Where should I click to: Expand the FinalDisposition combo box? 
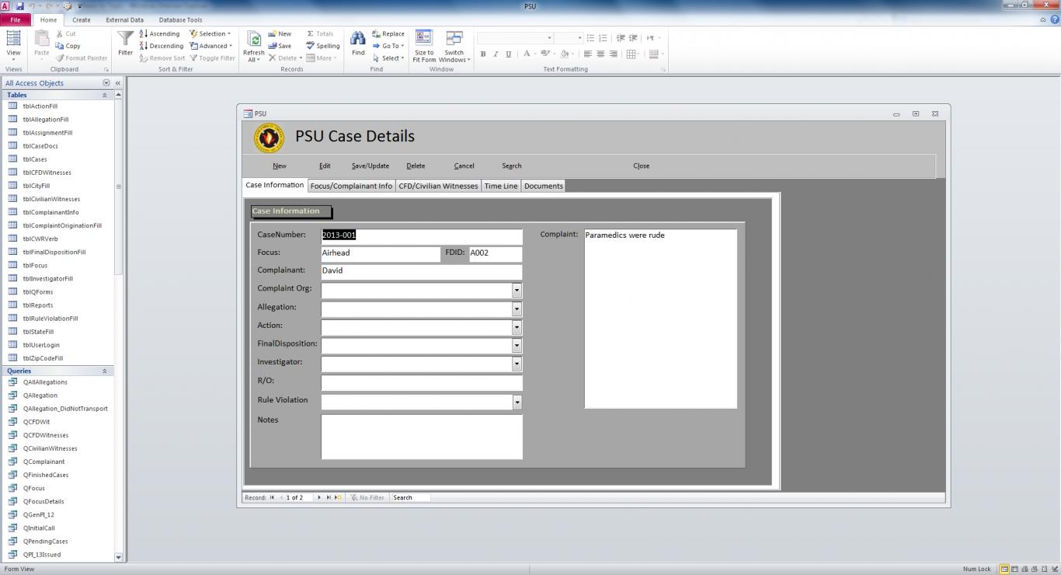pos(517,346)
